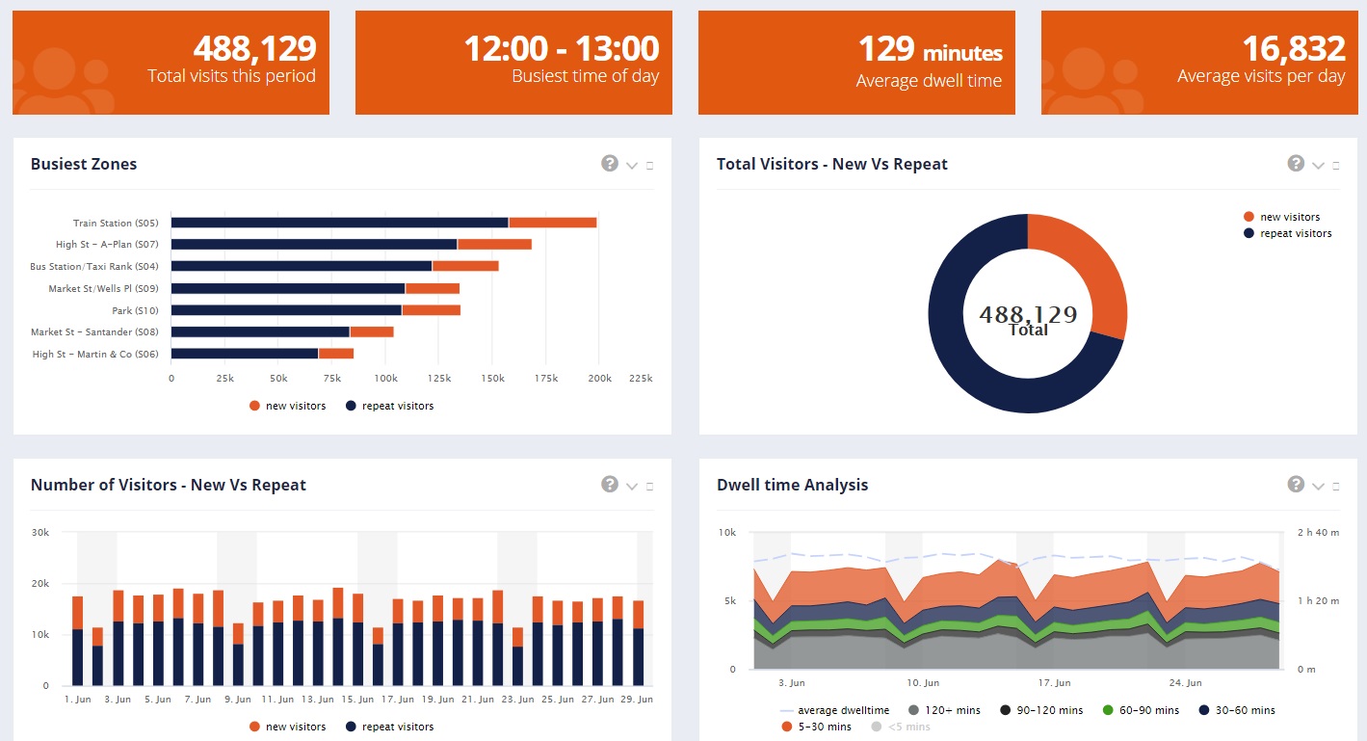This screenshot has height=741, width=1367.
Task: Toggle repeat visitors legend in Number of Visitors
Action: [390, 727]
